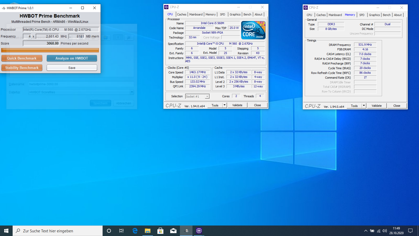Open Bench tab in right CPU-Z
This screenshot has height=236, width=419.
[x=387, y=15]
